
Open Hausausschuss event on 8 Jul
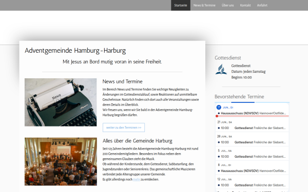(x=252, y=171)
